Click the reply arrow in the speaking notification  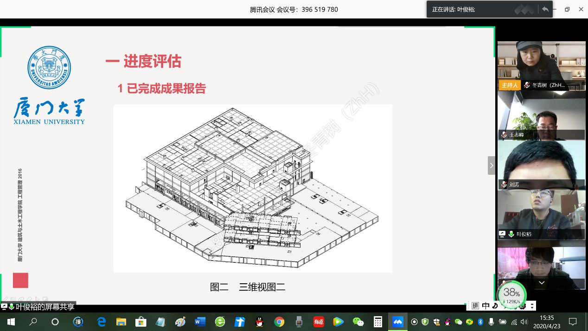point(545,9)
